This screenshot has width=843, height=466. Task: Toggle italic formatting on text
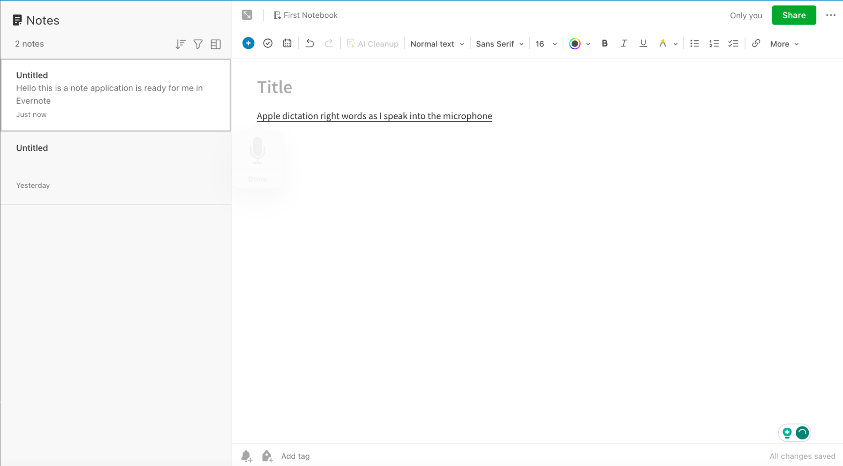point(624,44)
